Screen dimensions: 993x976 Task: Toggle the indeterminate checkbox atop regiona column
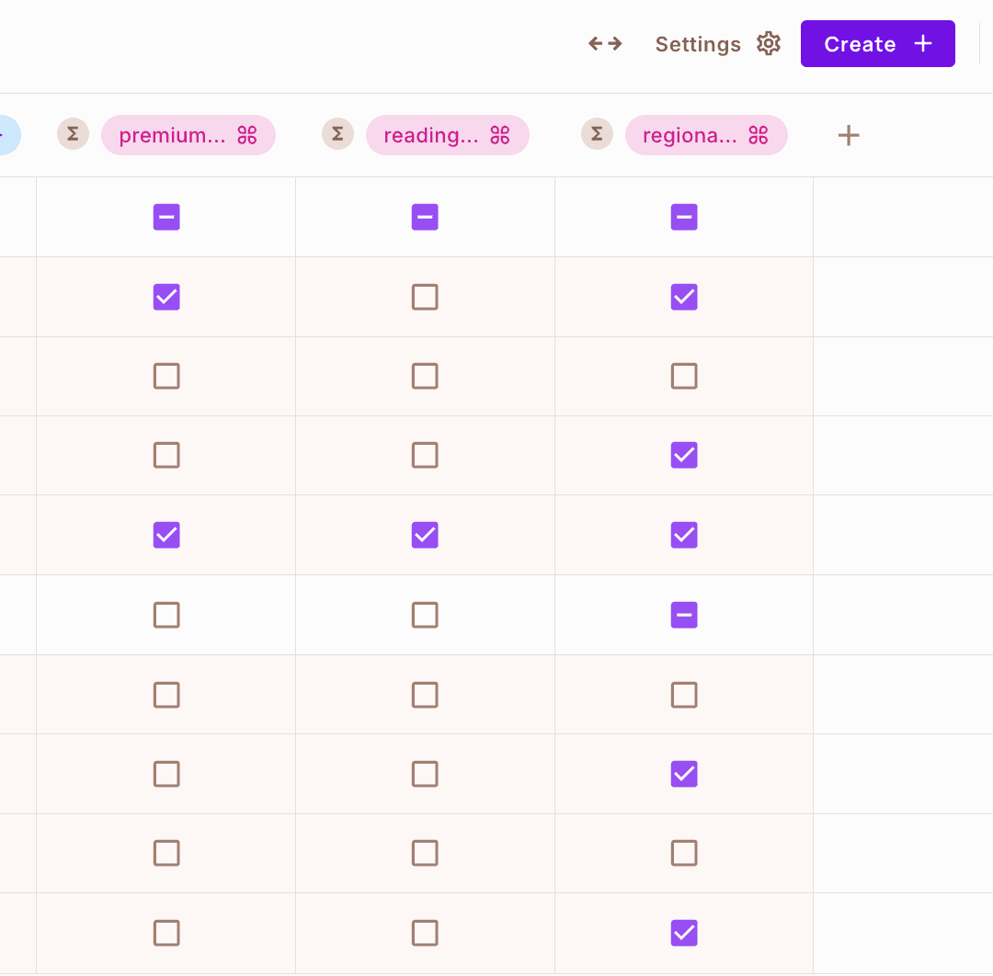click(x=684, y=217)
